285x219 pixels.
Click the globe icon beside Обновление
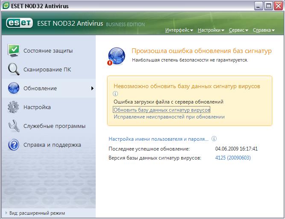click(14, 88)
